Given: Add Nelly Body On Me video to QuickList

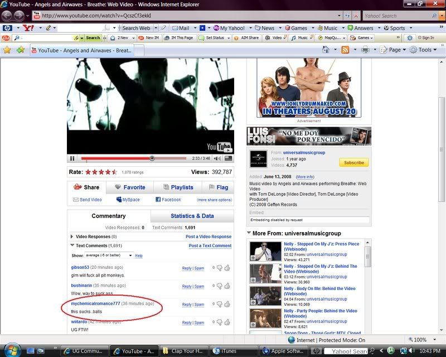Looking at the screenshot, I should pos(253,302).
